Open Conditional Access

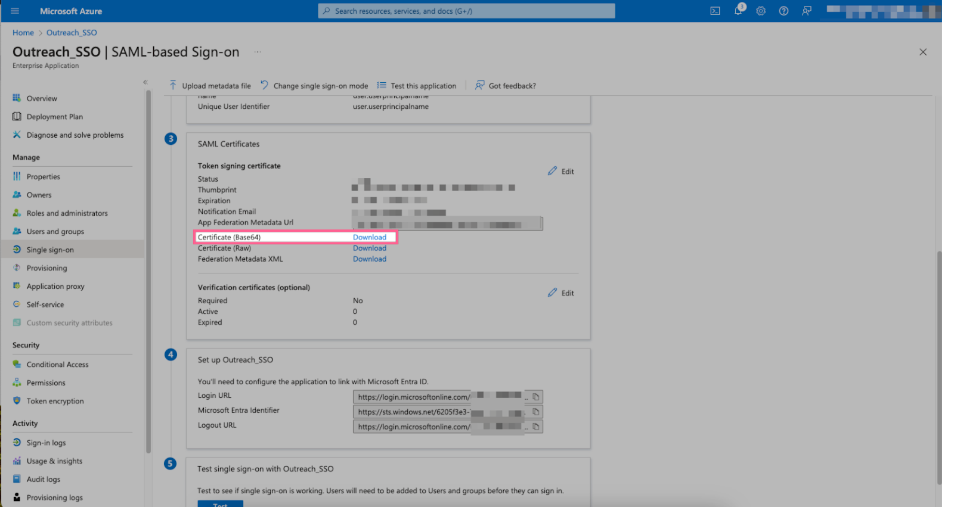point(58,365)
